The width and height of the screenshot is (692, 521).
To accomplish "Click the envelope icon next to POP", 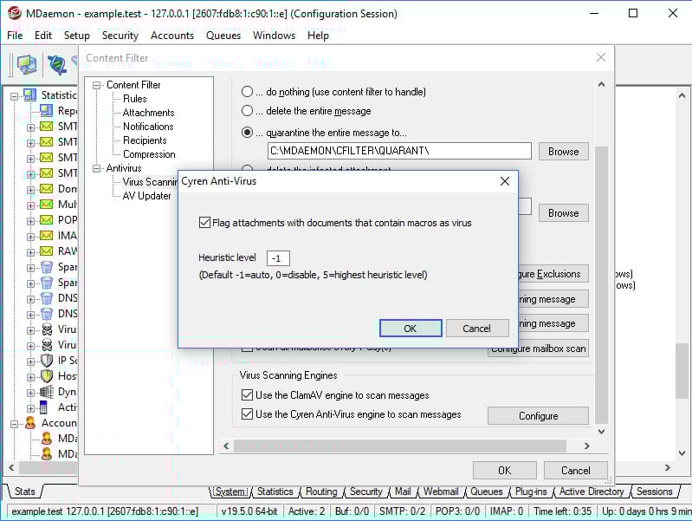I will (47, 219).
